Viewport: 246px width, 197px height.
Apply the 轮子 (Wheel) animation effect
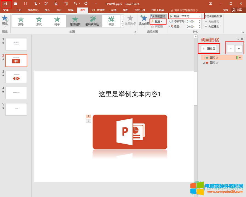(57, 21)
